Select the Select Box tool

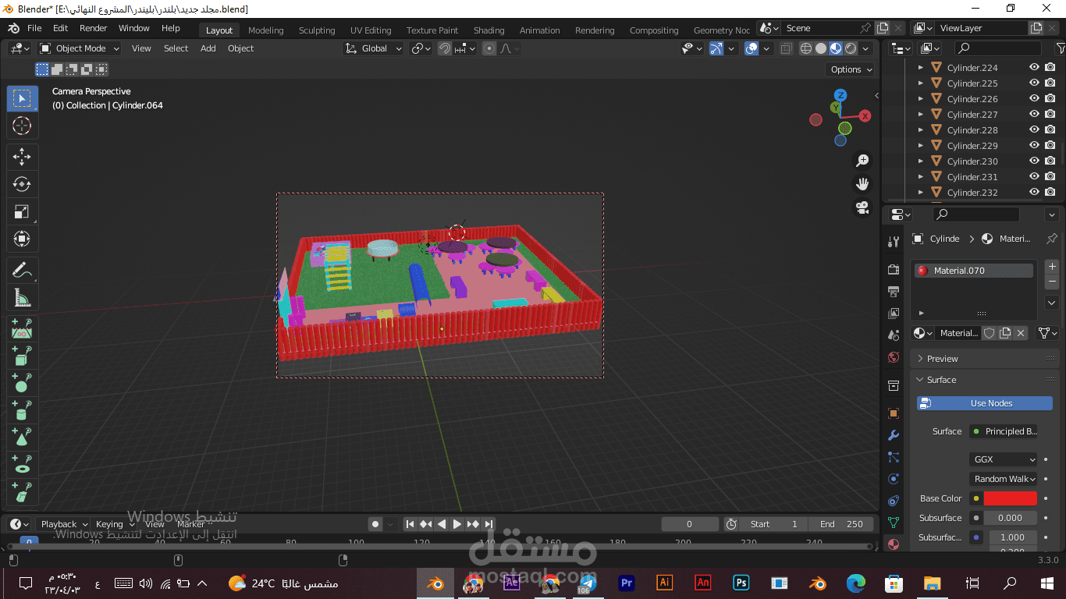(22, 98)
